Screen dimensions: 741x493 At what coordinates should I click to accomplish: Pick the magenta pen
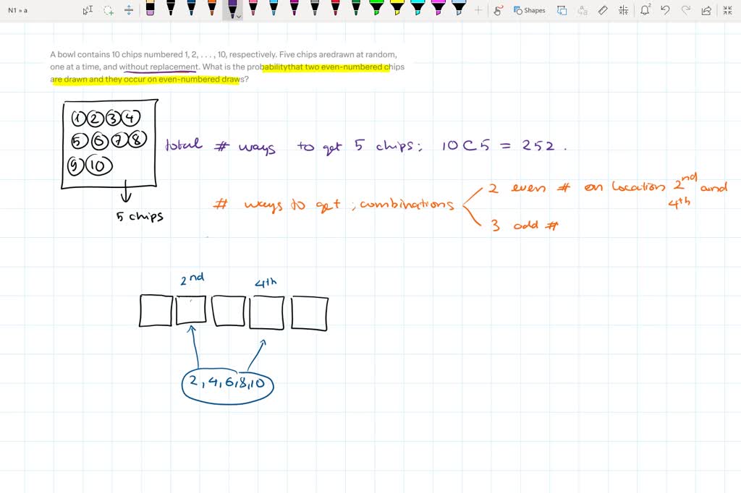[x=294, y=8]
